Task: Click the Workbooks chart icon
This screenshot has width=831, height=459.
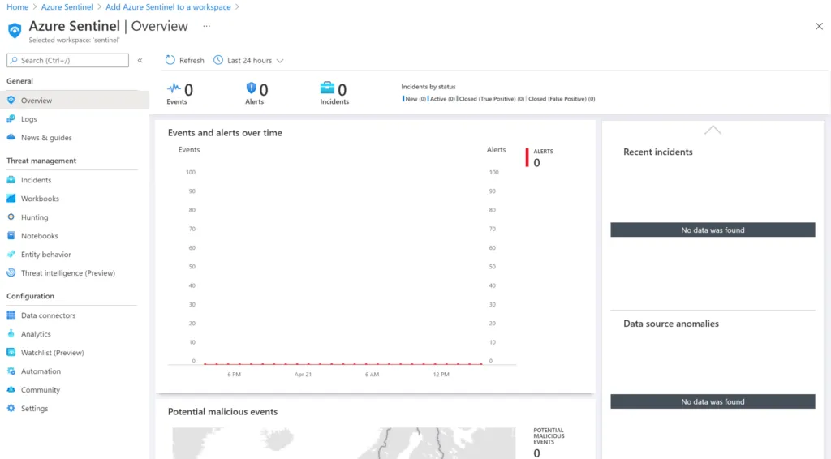Action: pyautogui.click(x=11, y=199)
